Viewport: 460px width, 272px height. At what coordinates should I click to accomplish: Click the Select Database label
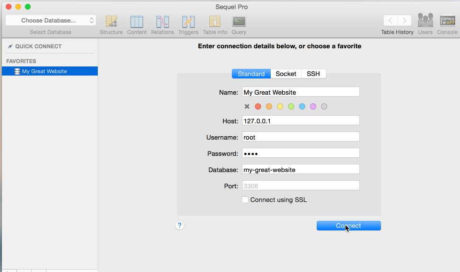point(50,32)
